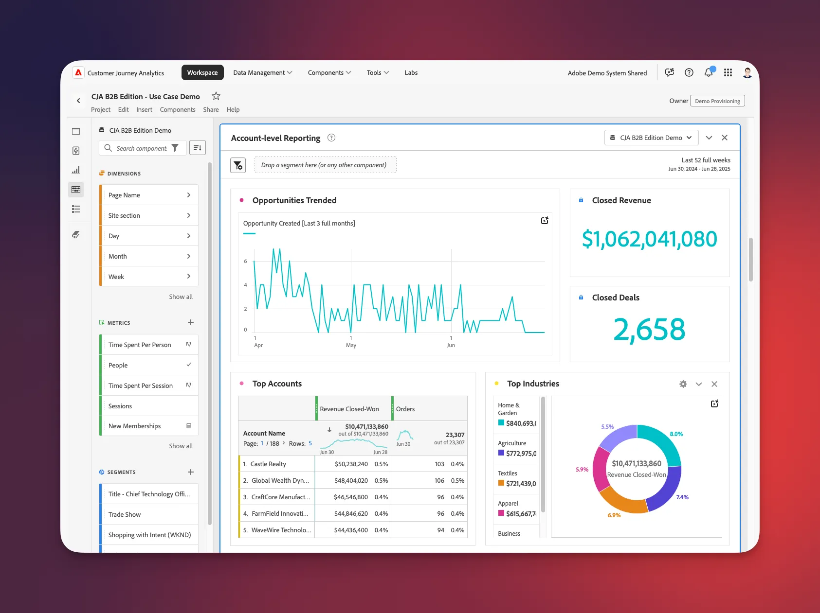The image size is (820, 613).
Task: Click the orange Textiles legend swatch
Action: [x=501, y=483]
